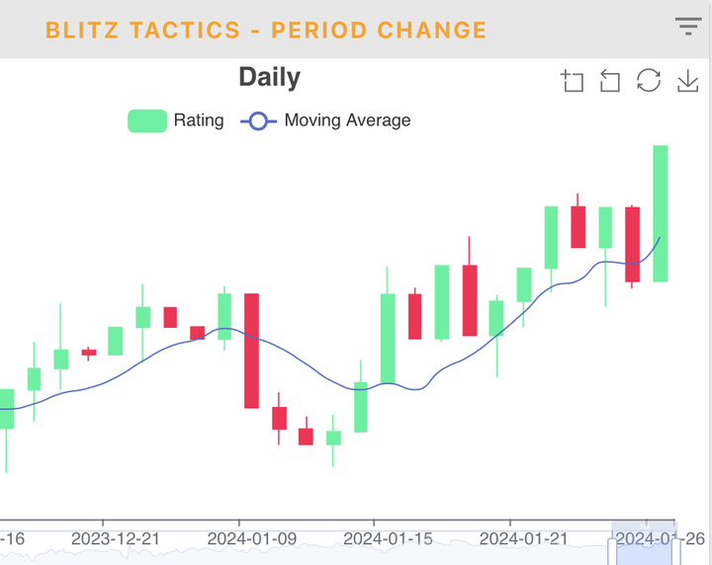712x565 pixels.
Task: Click the large red candlestick after 2024-01-09
Action: (x=251, y=351)
